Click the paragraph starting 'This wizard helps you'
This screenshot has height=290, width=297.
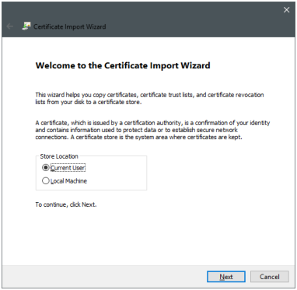pyautogui.click(x=149, y=98)
